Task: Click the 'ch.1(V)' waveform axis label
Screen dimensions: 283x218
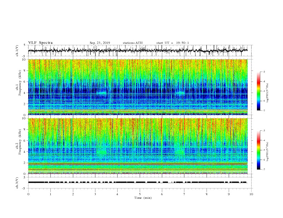Action: pyautogui.click(x=17, y=51)
